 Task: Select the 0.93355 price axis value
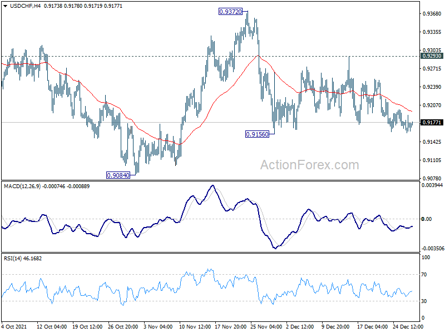tap(432, 32)
